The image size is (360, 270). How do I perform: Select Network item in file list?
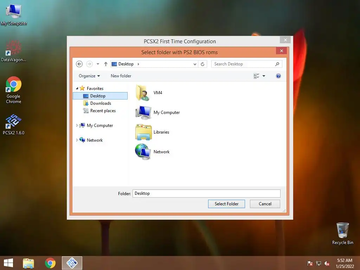[x=153, y=152]
